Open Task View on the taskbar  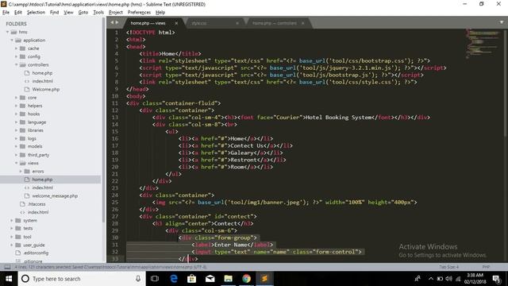[x=155, y=279]
